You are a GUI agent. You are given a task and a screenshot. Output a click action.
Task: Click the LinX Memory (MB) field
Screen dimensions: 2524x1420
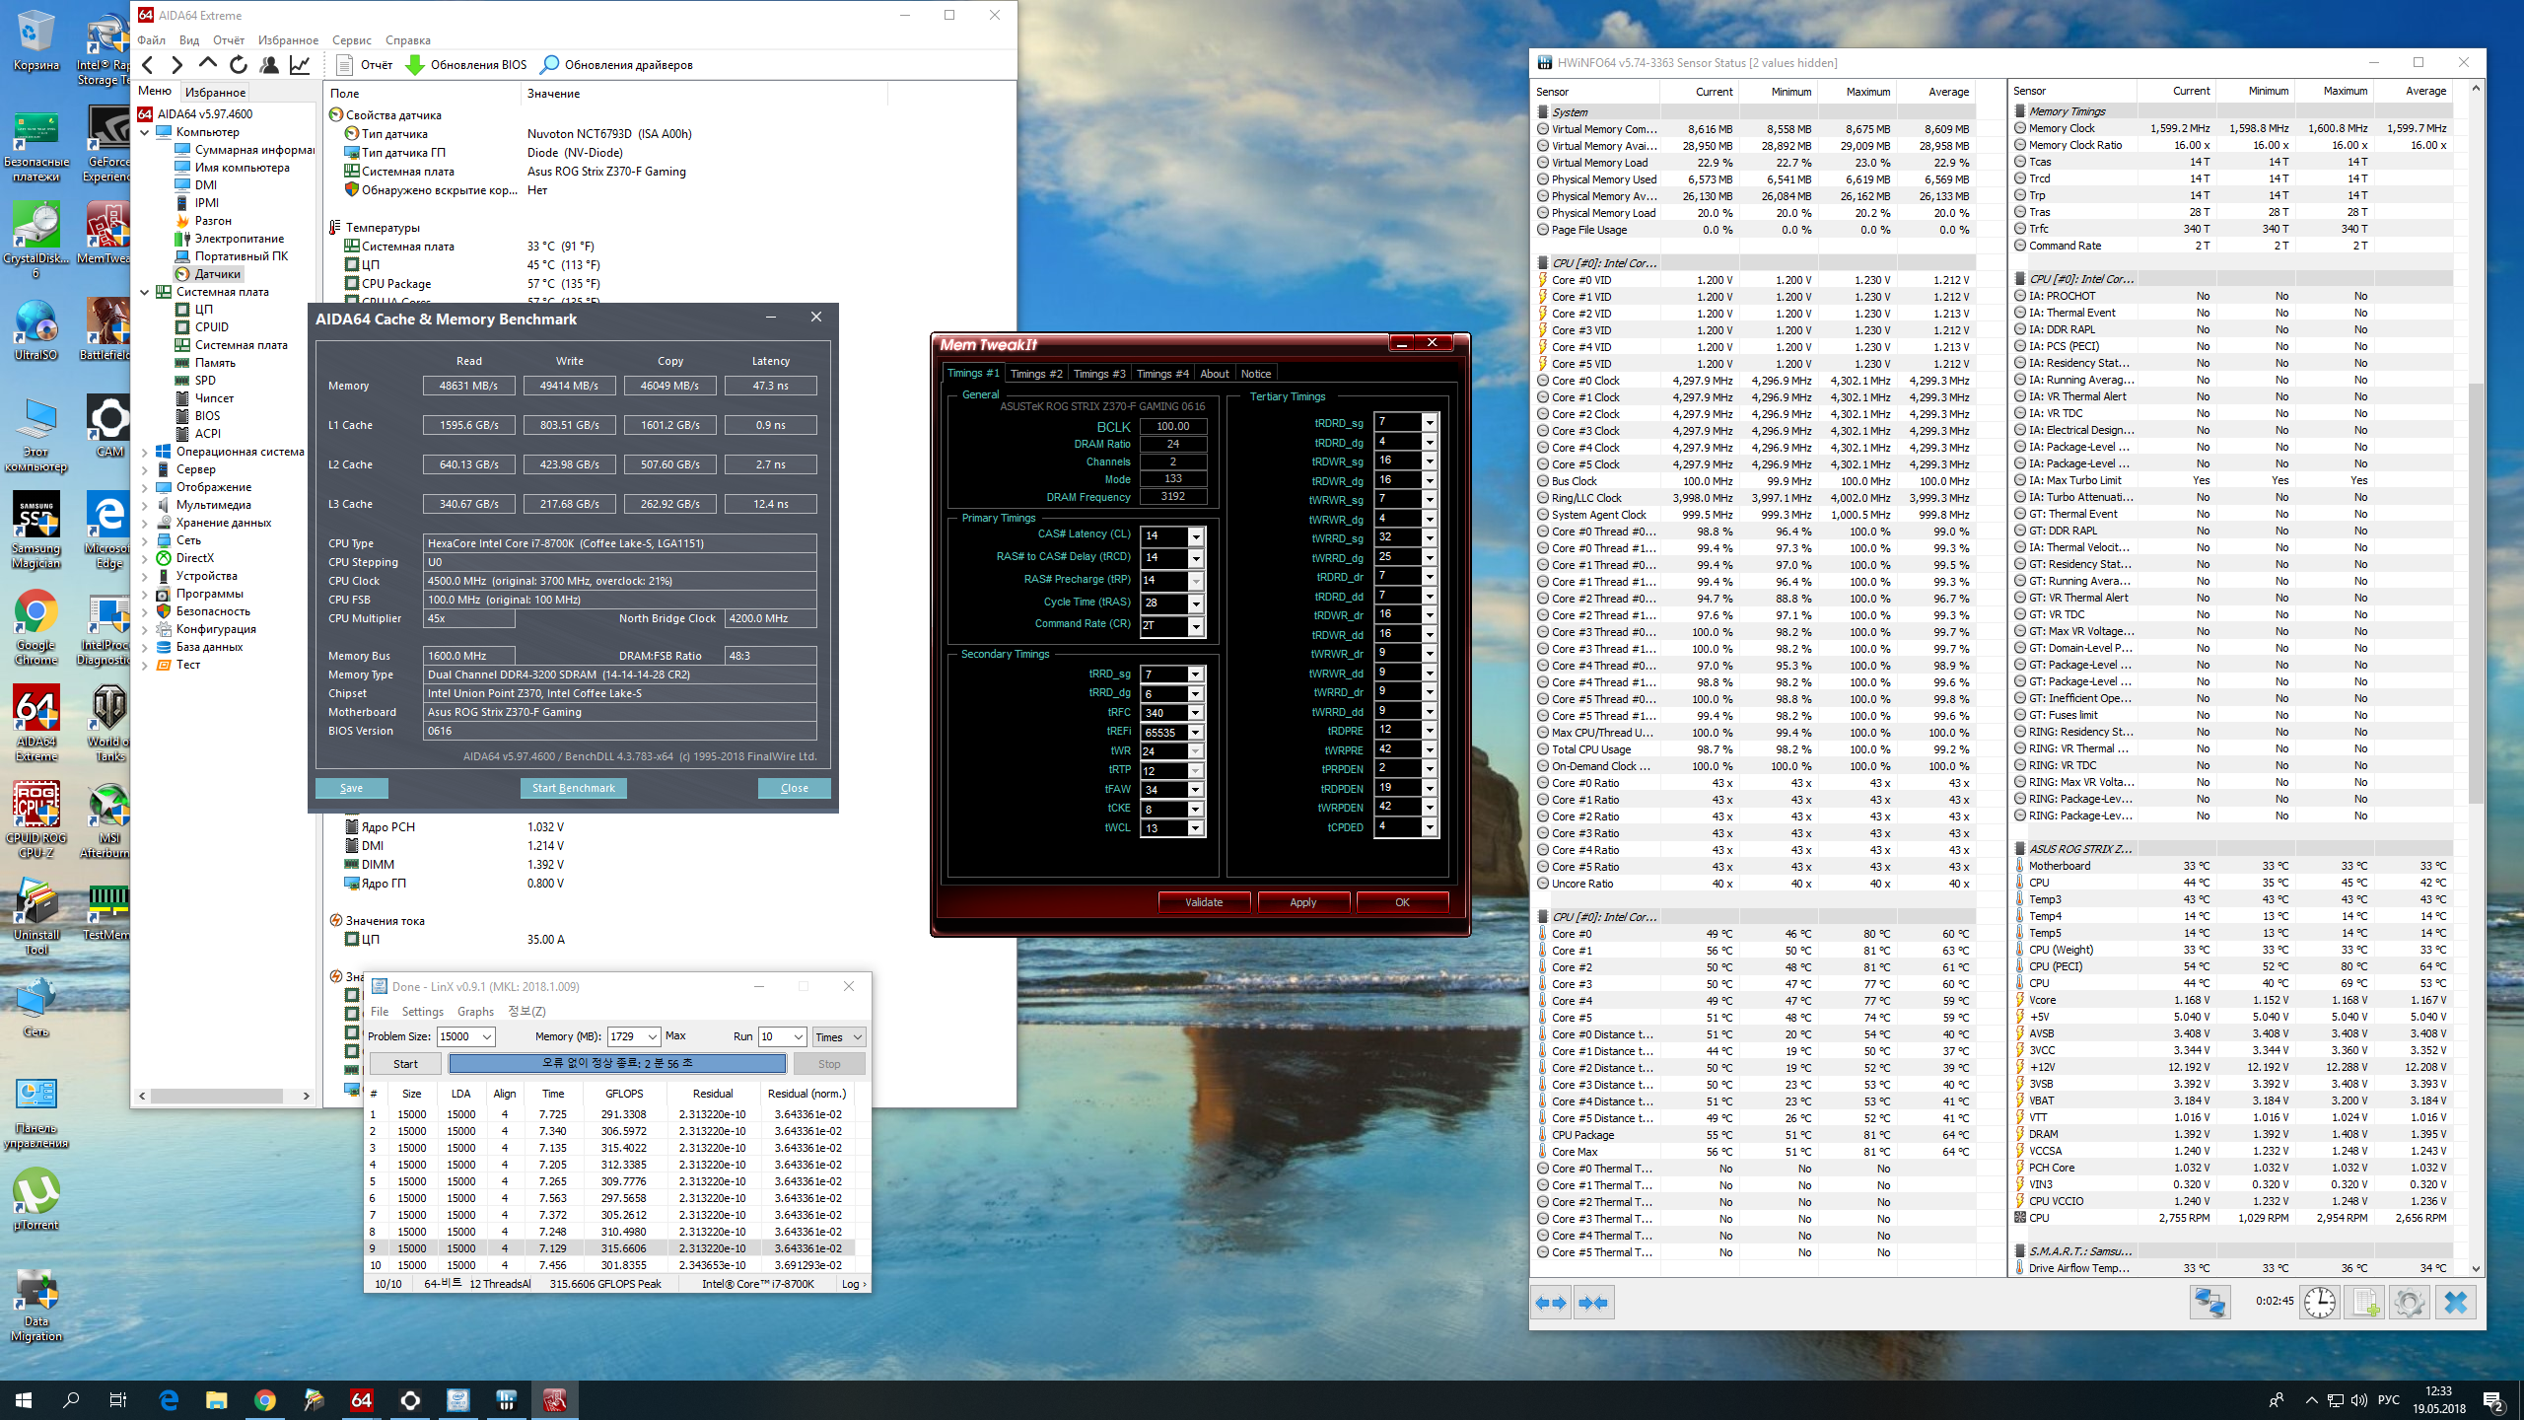coord(623,1036)
